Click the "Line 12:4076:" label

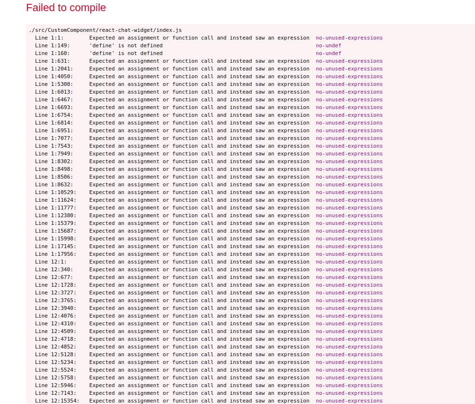[56, 316]
